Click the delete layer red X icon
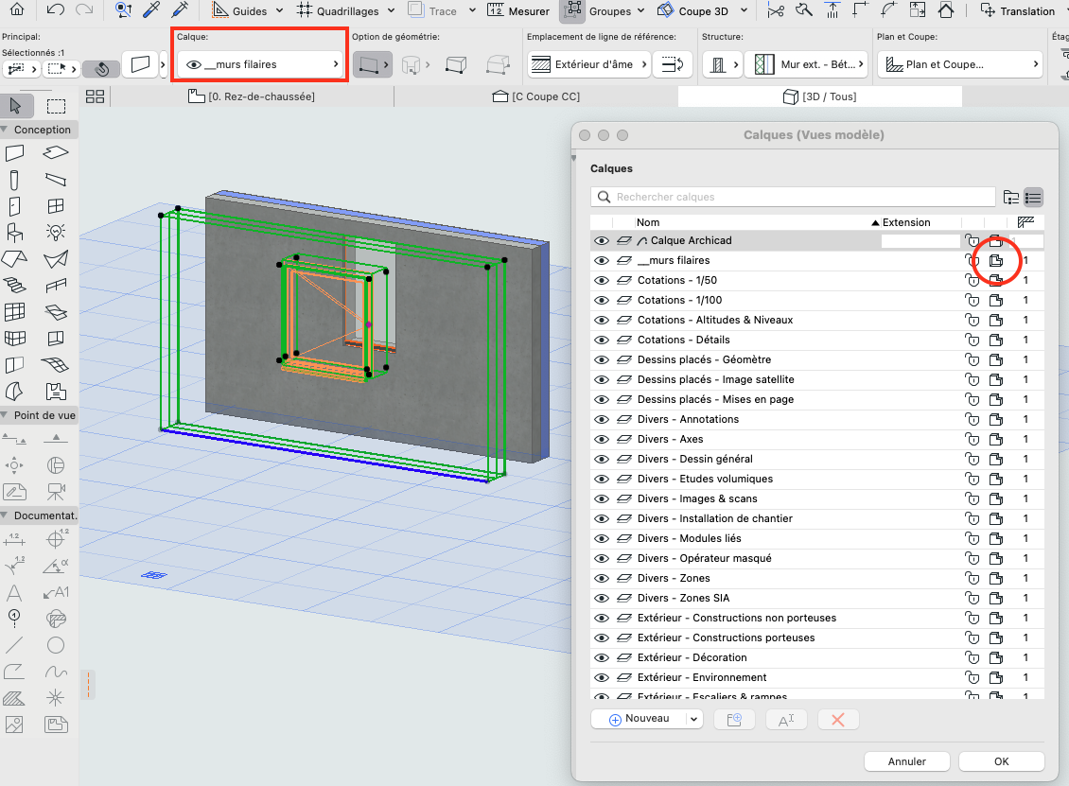Screen dimensions: 1069x786 (x=838, y=719)
